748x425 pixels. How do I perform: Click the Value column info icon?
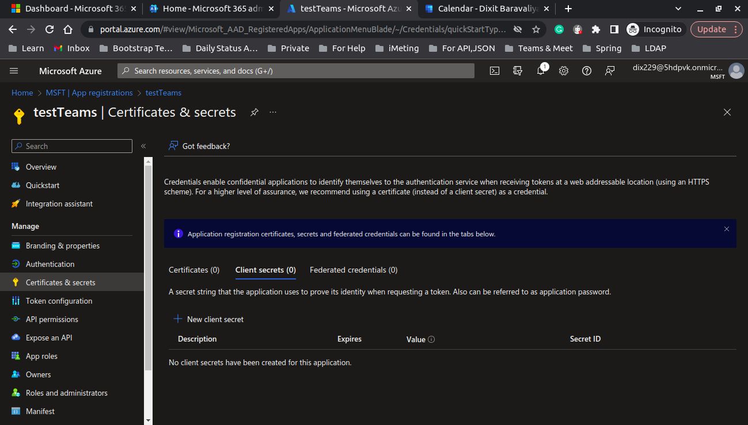point(431,339)
